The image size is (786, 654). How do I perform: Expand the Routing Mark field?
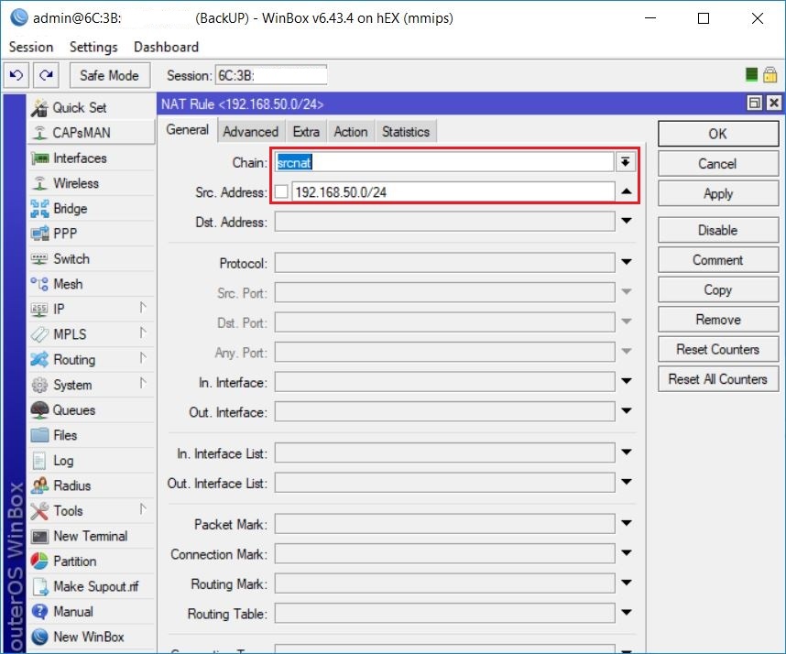point(627,583)
